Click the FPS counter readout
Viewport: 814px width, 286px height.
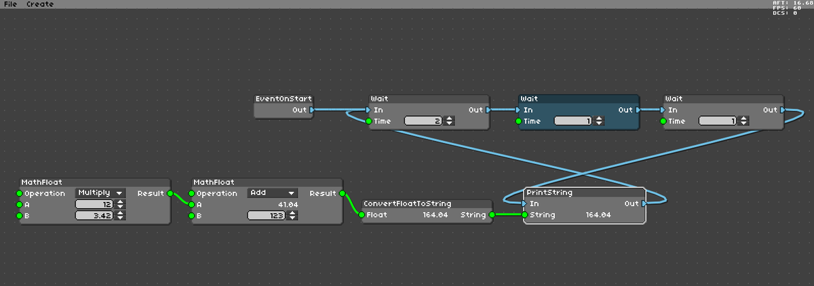[787, 7]
